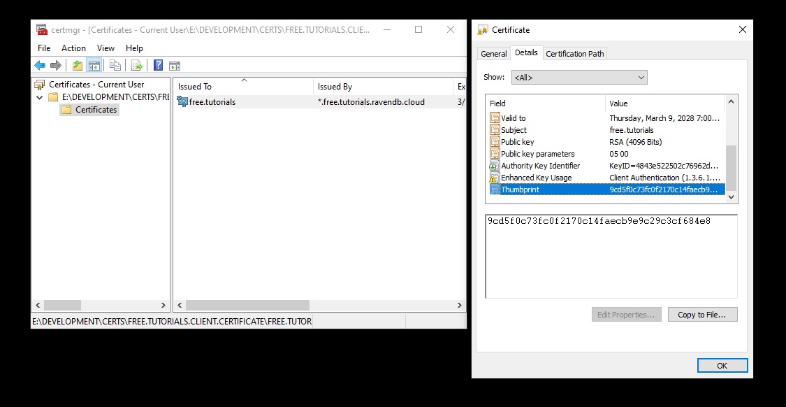Image resolution: width=786 pixels, height=407 pixels.
Task: Close the Certificate dialog
Action: [743, 29]
